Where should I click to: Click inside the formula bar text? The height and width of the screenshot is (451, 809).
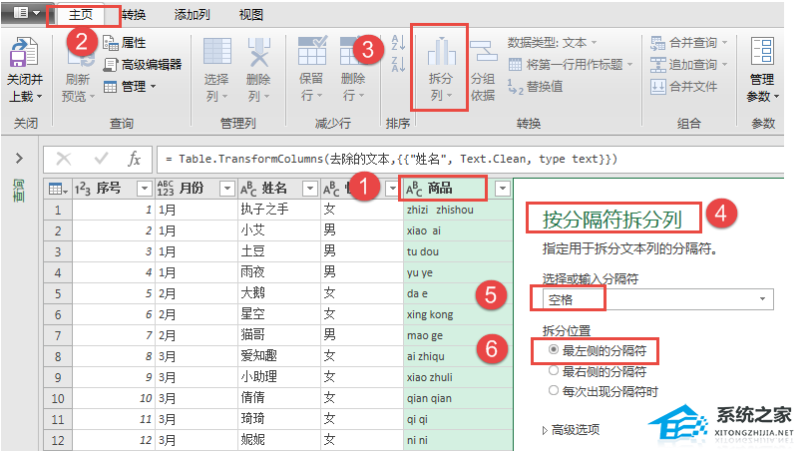click(399, 160)
